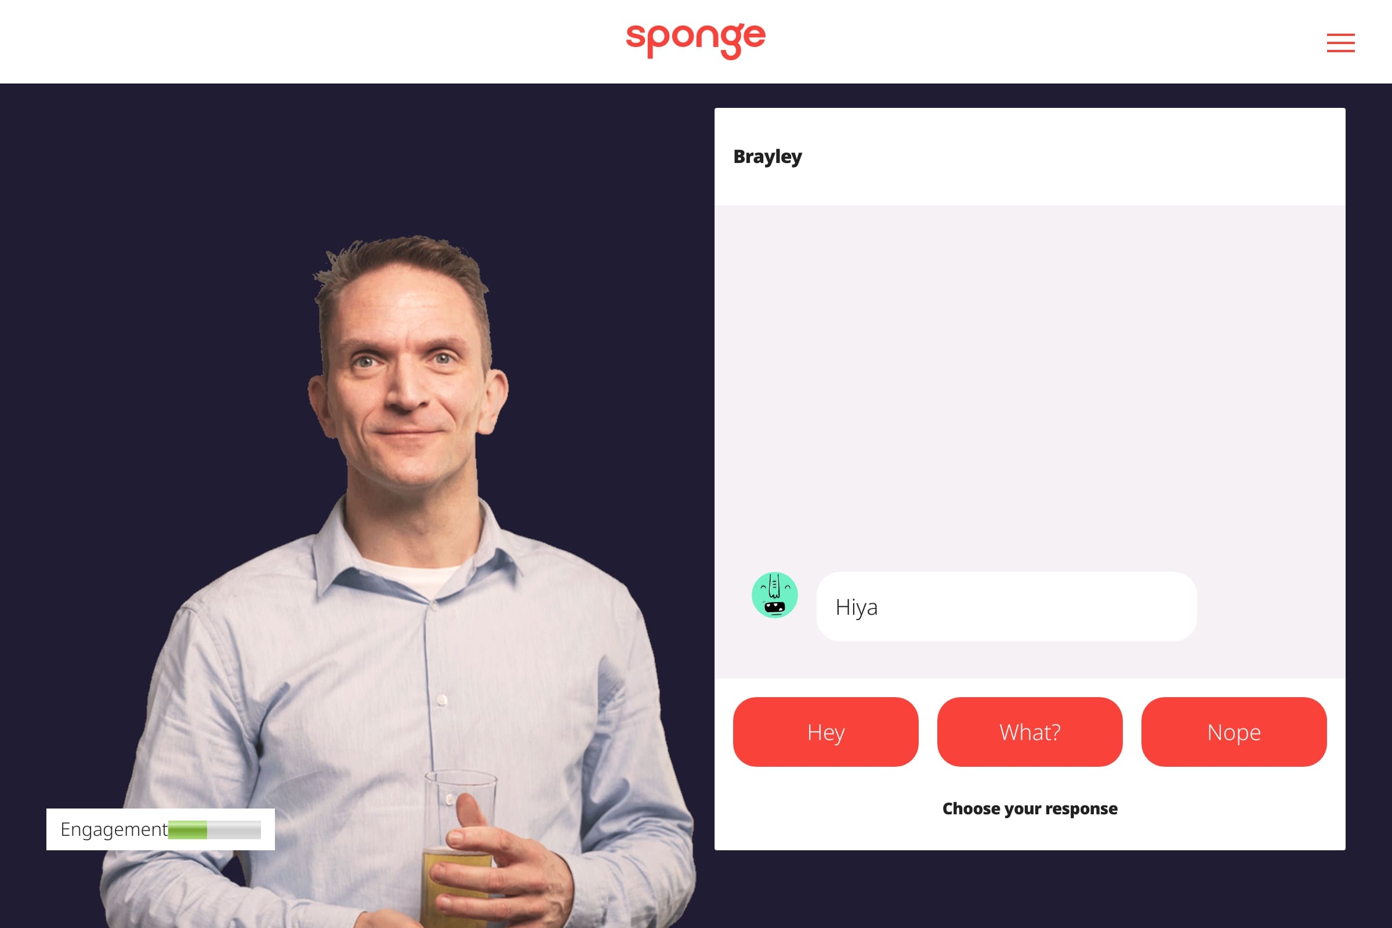Viewport: 1392px width, 928px height.
Task: Select the 'Hey' response button
Action: (825, 731)
